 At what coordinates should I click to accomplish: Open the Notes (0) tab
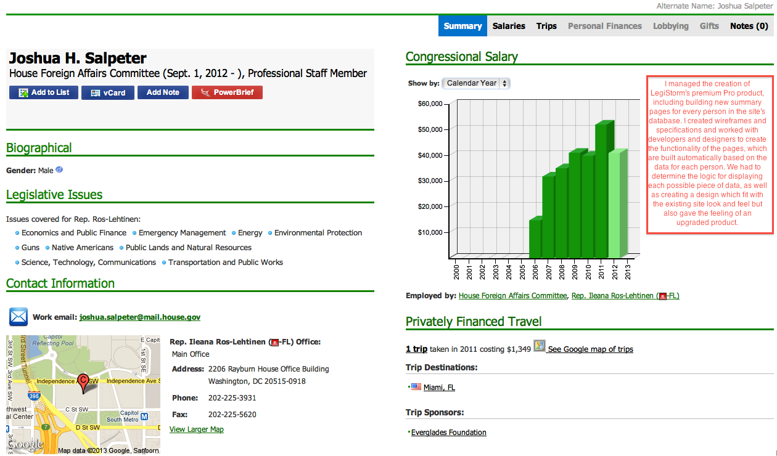749,26
